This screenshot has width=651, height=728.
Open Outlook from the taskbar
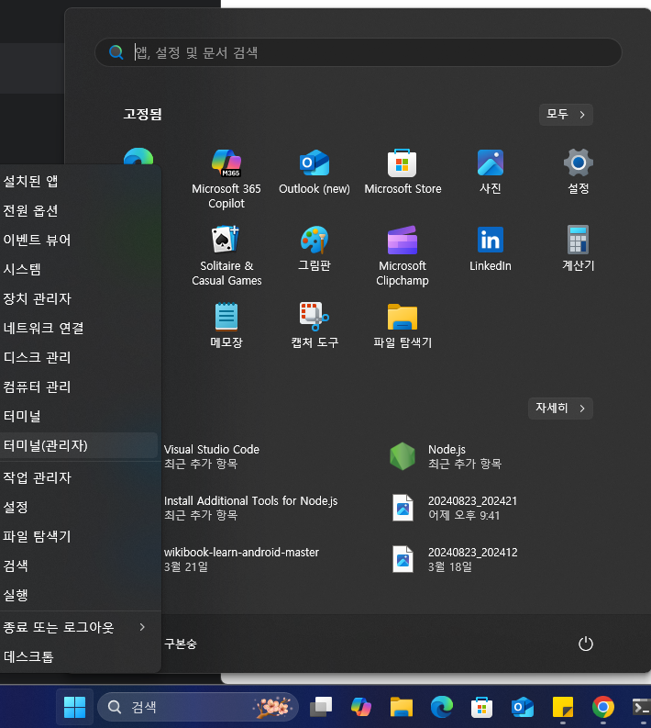(x=523, y=707)
